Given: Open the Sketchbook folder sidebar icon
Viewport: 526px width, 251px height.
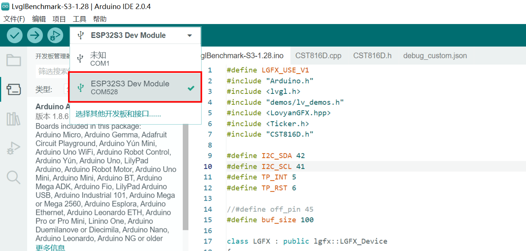Looking at the screenshot, I should pyautogui.click(x=14, y=60).
